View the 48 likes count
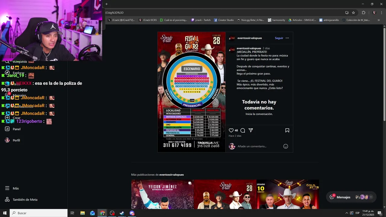 [236, 131]
